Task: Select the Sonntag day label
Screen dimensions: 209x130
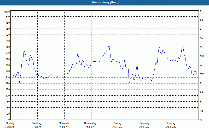Action: [x=171, y=123]
